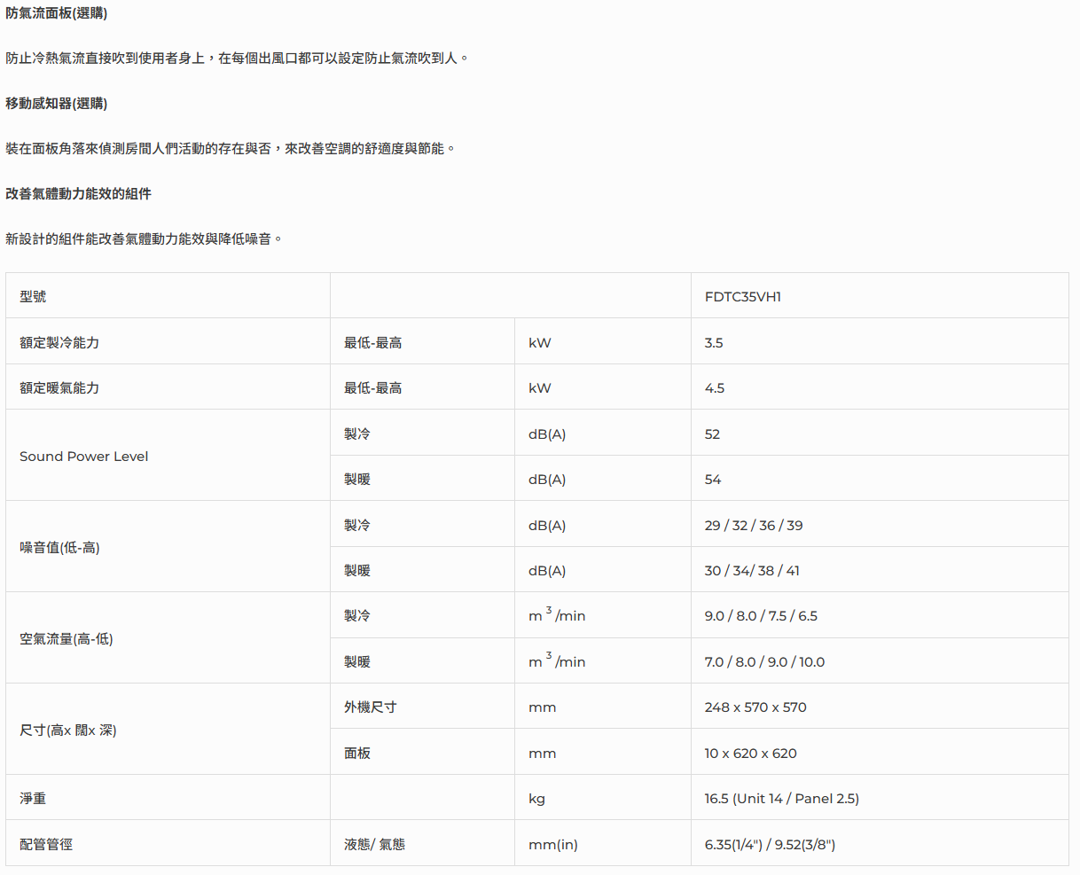Click the 配管管徑 row label
The image size is (1080, 875).
(46, 845)
